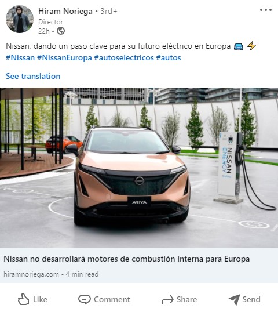Open the #NissanEuropa hashtag
Viewport: 278px width, 312px height.
pyautogui.click(x=64, y=58)
